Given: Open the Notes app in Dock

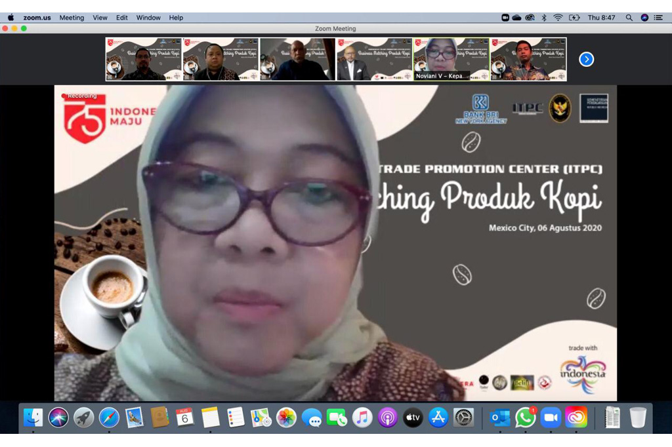Looking at the screenshot, I should click(211, 418).
